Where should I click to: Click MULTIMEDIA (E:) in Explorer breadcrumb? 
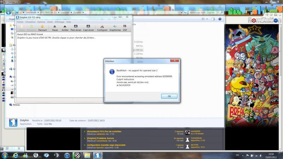pyautogui.click(x=48, y=12)
